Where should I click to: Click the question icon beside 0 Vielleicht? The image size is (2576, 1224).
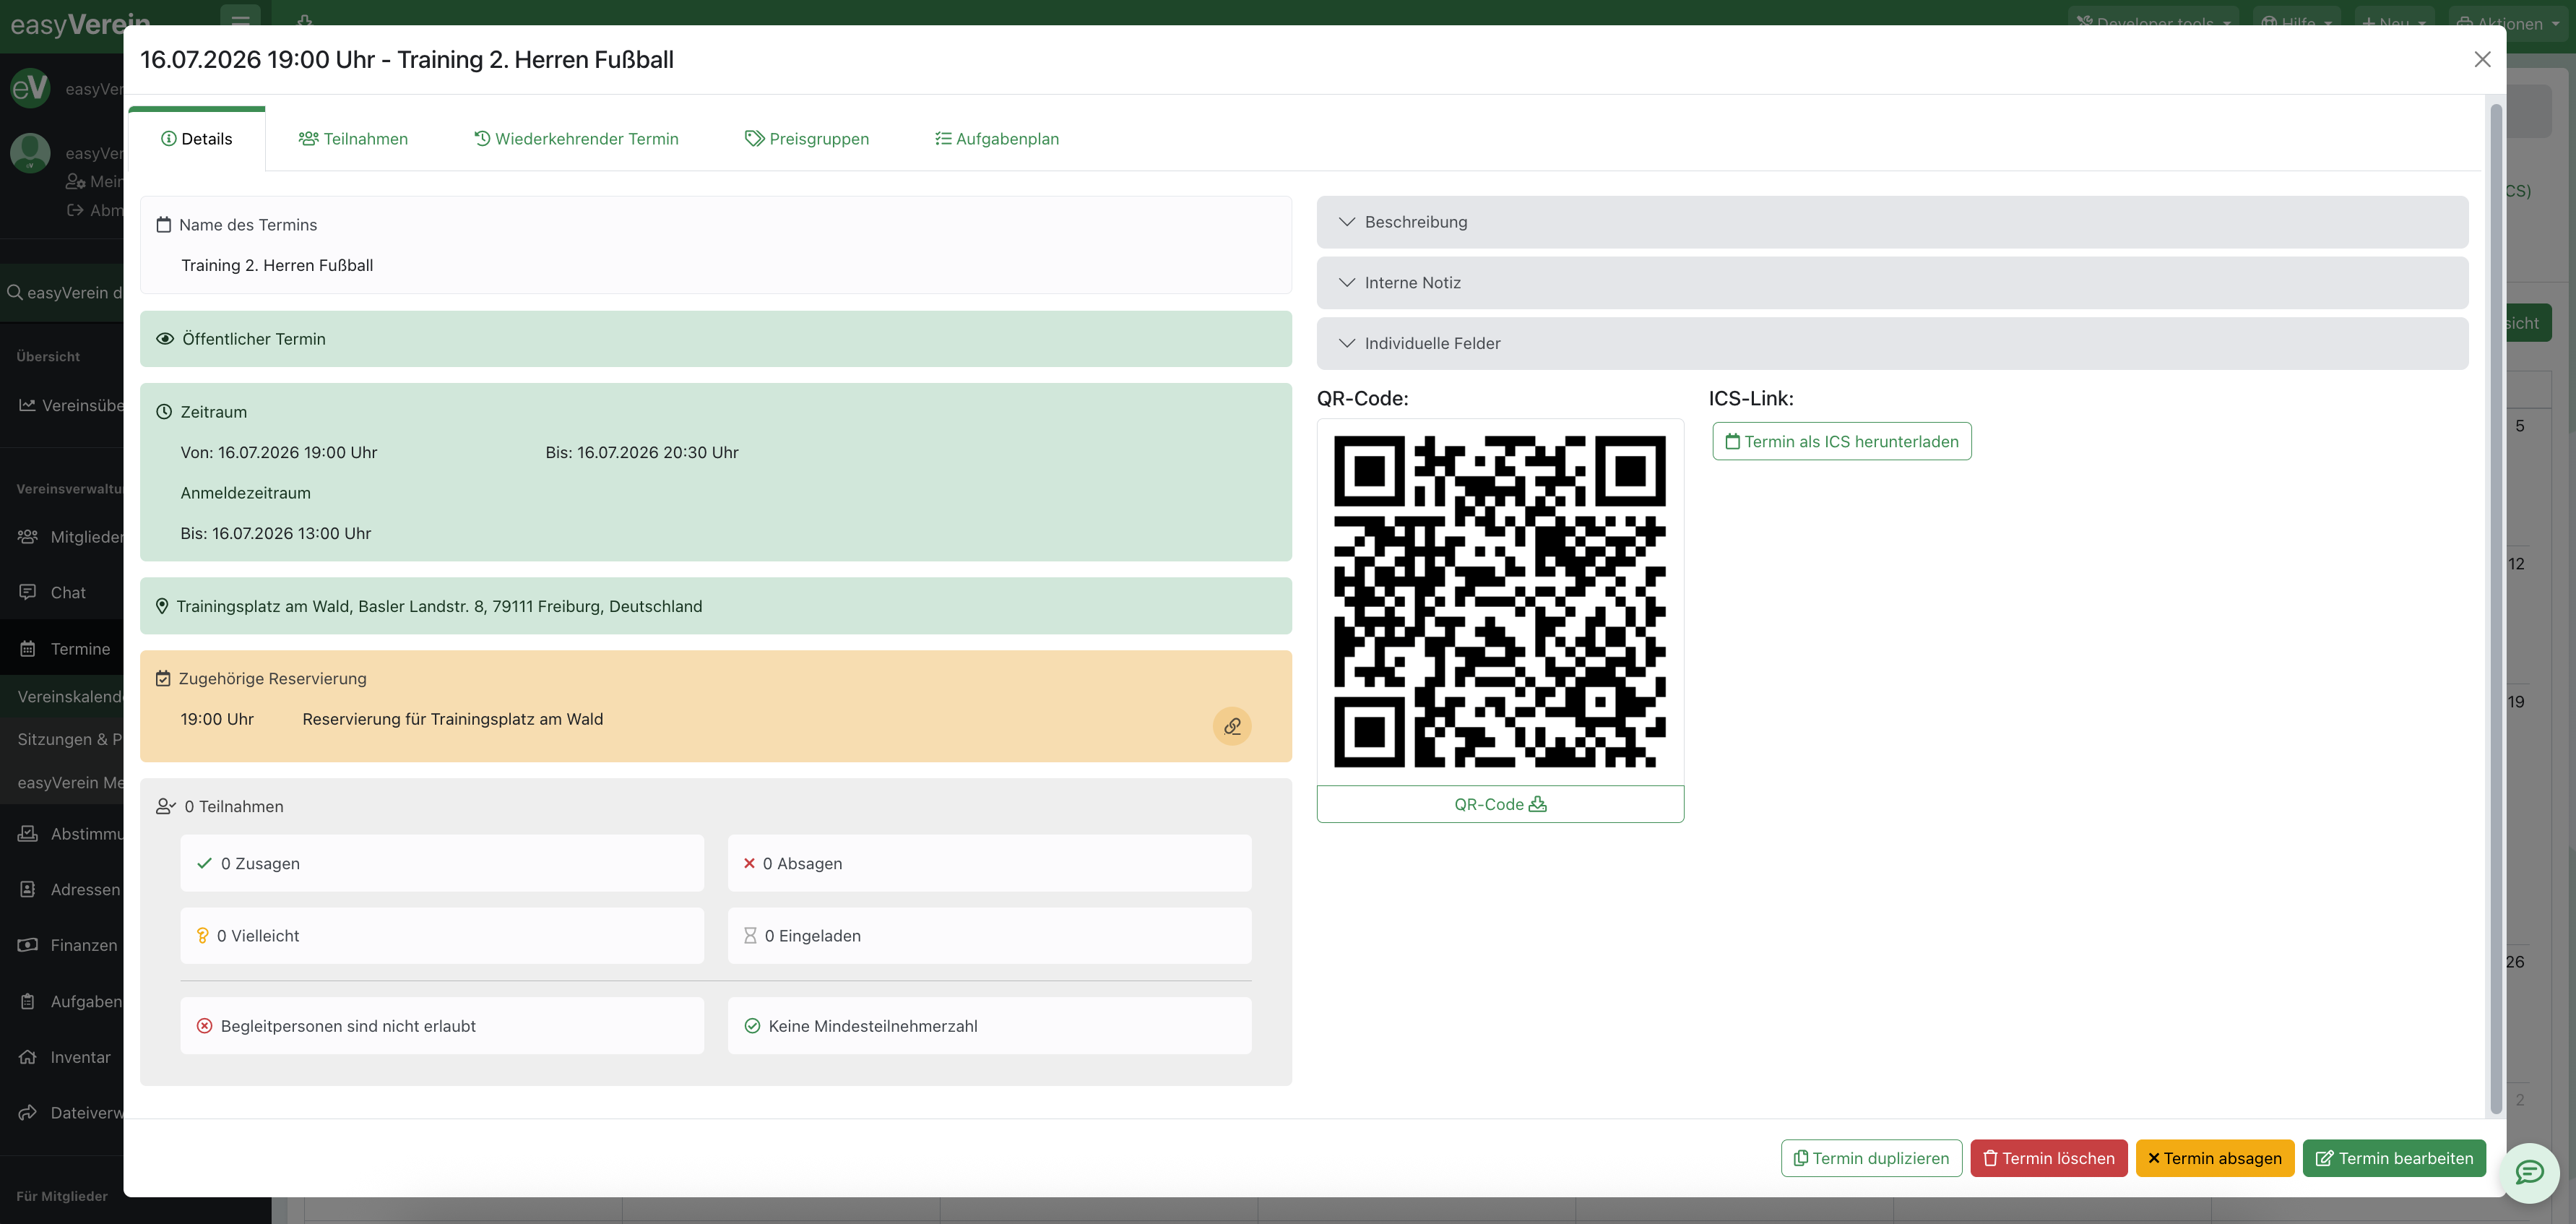[202, 936]
